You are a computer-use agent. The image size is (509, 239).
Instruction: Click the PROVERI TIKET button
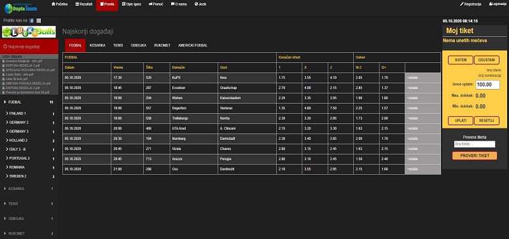pyautogui.click(x=475, y=156)
